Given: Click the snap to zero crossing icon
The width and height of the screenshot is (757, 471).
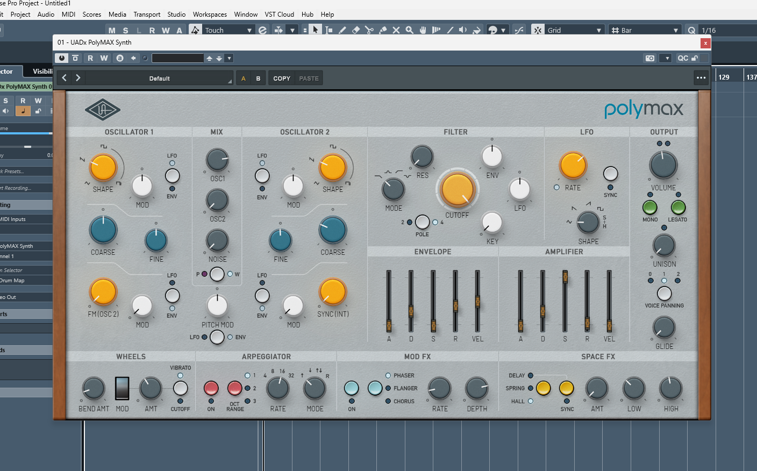Looking at the screenshot, I should pos(519,30).
